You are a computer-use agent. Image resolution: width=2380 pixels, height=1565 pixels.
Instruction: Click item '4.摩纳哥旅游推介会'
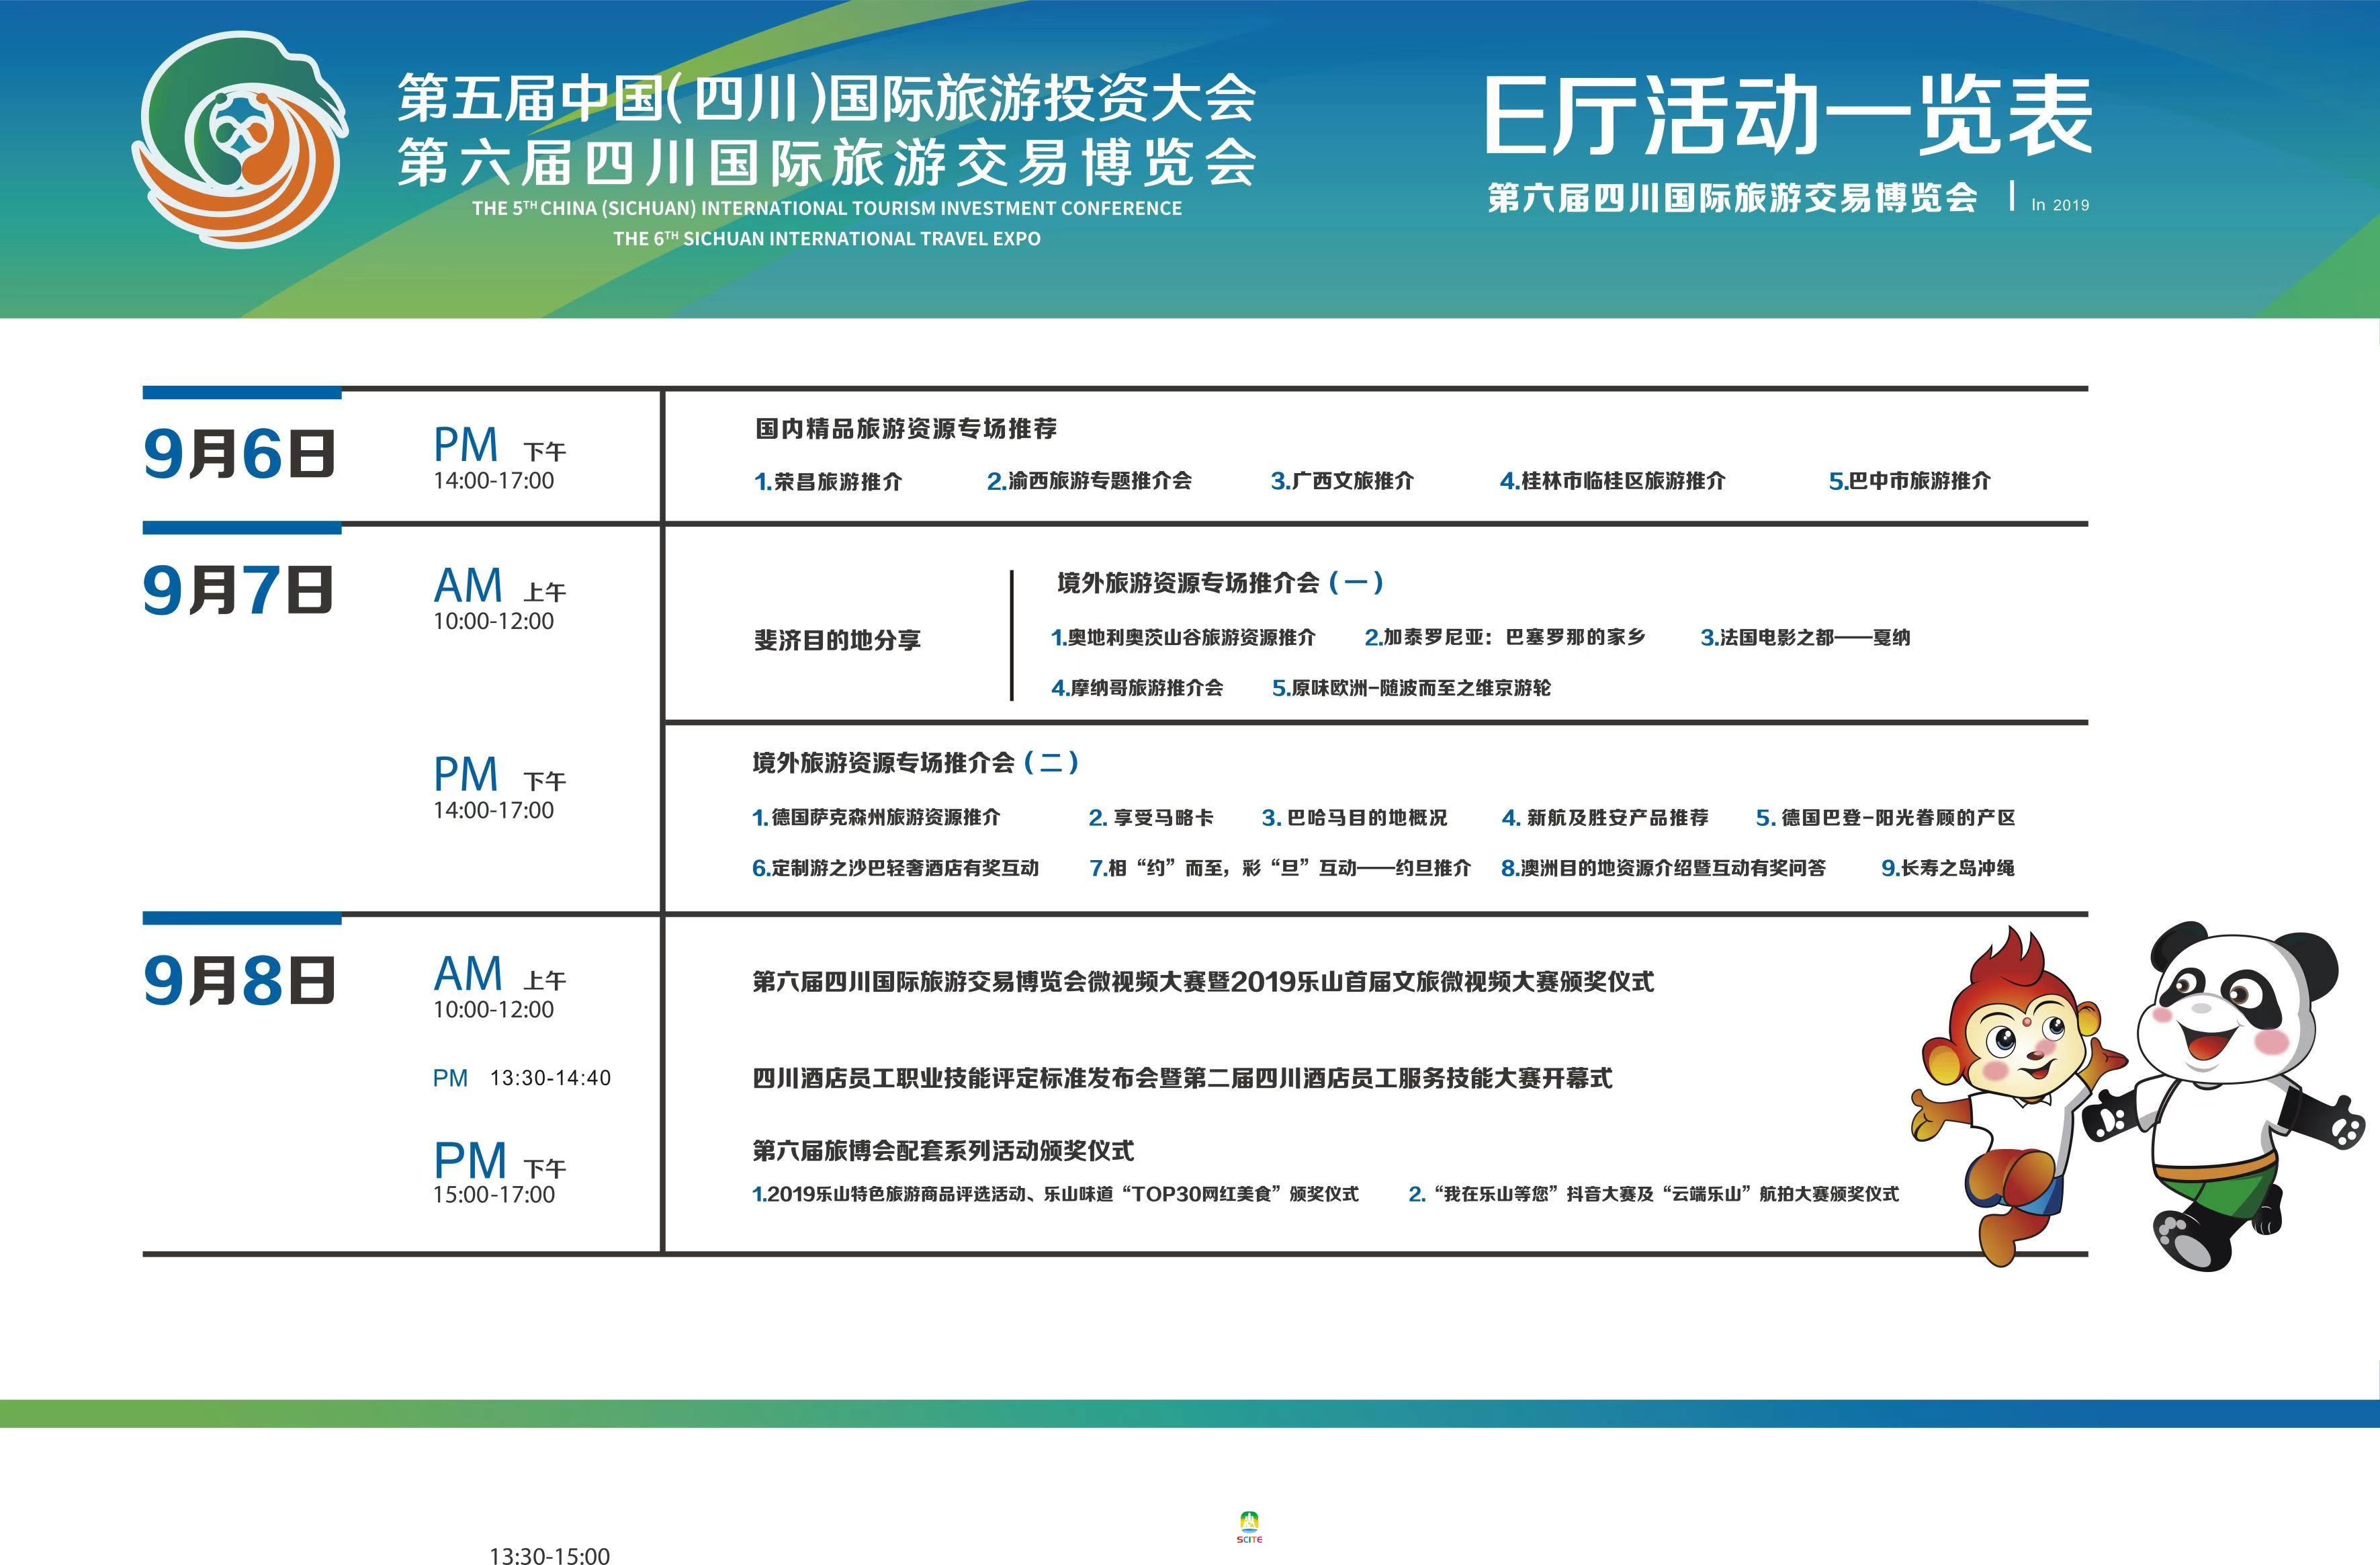pyautogui.click(x=1137, y=687)
